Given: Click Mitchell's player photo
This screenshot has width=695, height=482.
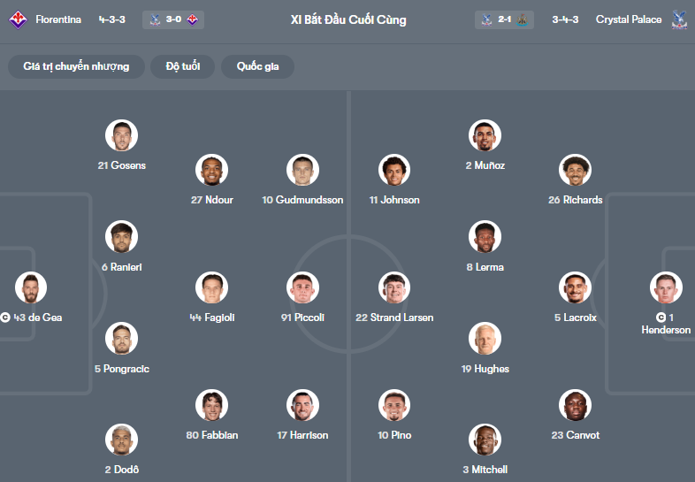Looking at the screenshot, I should pyautogui.click(x=485, y=440).
